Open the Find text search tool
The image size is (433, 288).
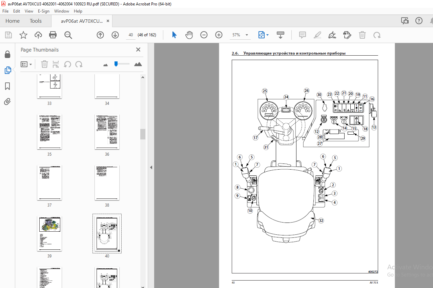(68, 35)
